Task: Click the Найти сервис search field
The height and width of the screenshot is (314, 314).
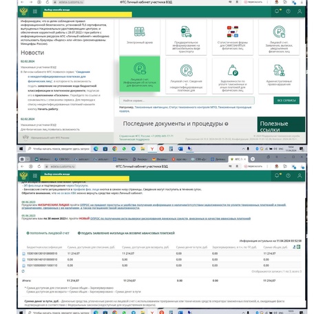Action: tap(187, 101)
